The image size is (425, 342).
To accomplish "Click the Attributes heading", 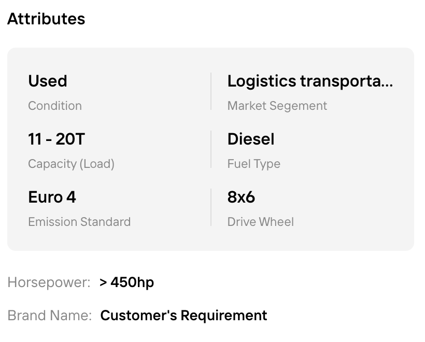I will 46,19.
